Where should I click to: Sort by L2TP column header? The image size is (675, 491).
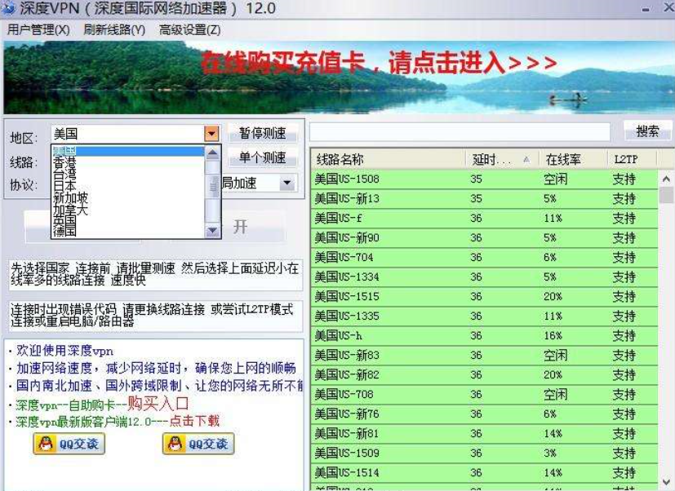pos(633,160)
